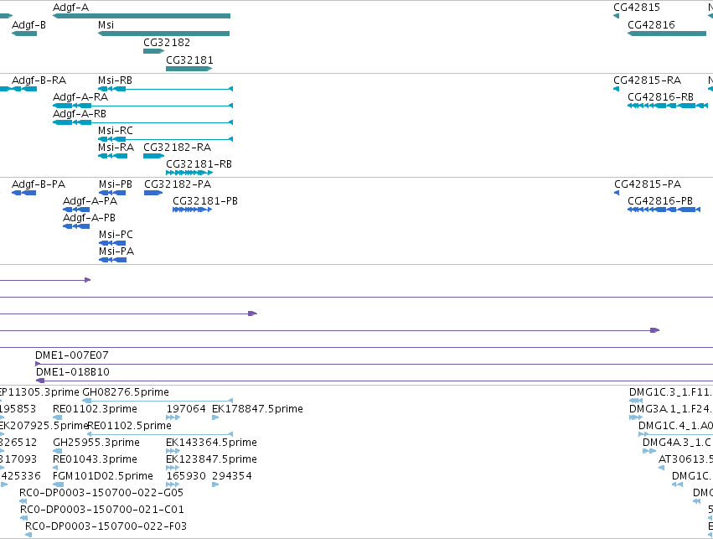The width and height of the screenshot is (713, 539).
Task: Select EST FGM101D02.5prime
Action: click(103, 476)
